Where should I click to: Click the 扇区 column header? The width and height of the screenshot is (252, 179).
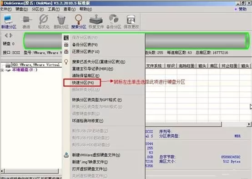coord(214,66)
